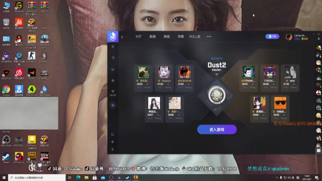Switch to the ROLL房 tab

[x=195, y=37]
